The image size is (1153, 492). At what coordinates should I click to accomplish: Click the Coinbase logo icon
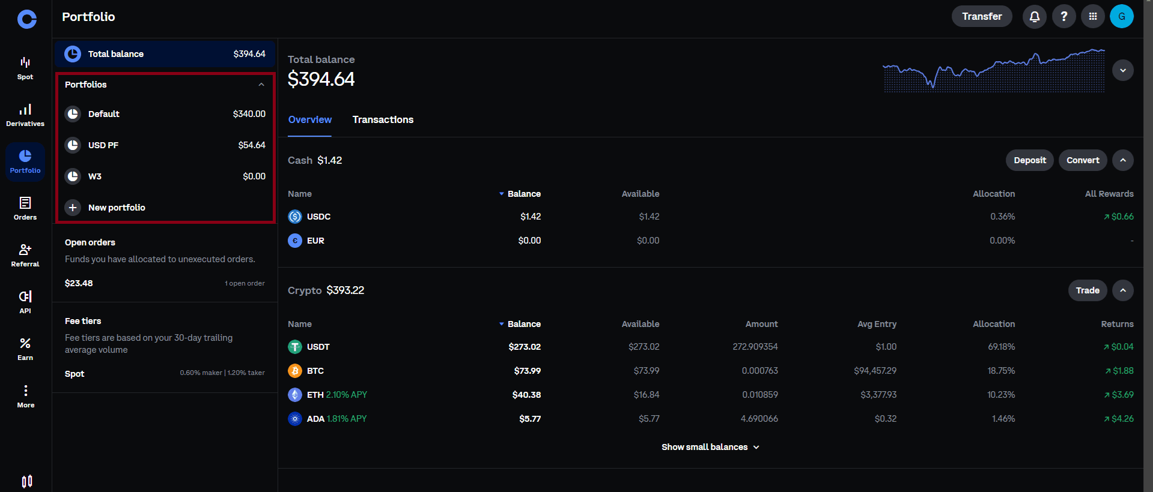27,19
